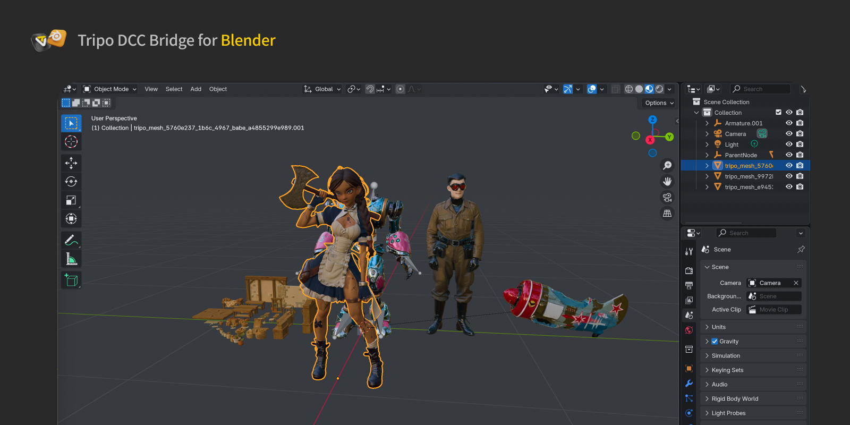Choose the Add Cube tool
850x425 pixels.
(x=71, y=280)
